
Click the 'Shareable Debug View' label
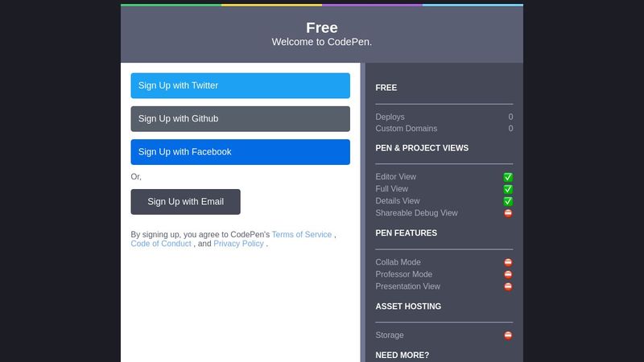pos(416,213)
